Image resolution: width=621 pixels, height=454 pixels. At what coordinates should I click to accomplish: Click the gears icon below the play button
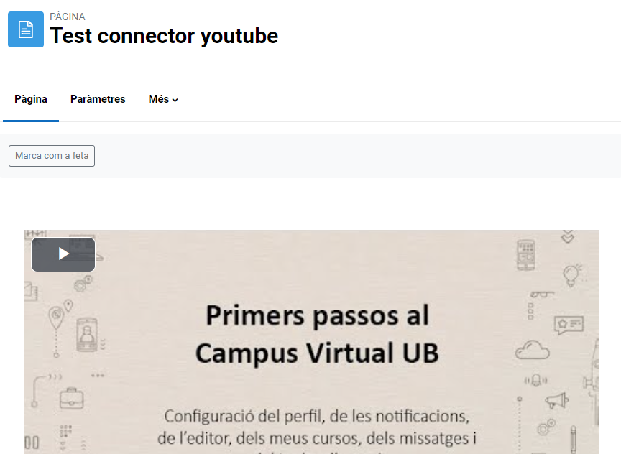tap(83, 284)
